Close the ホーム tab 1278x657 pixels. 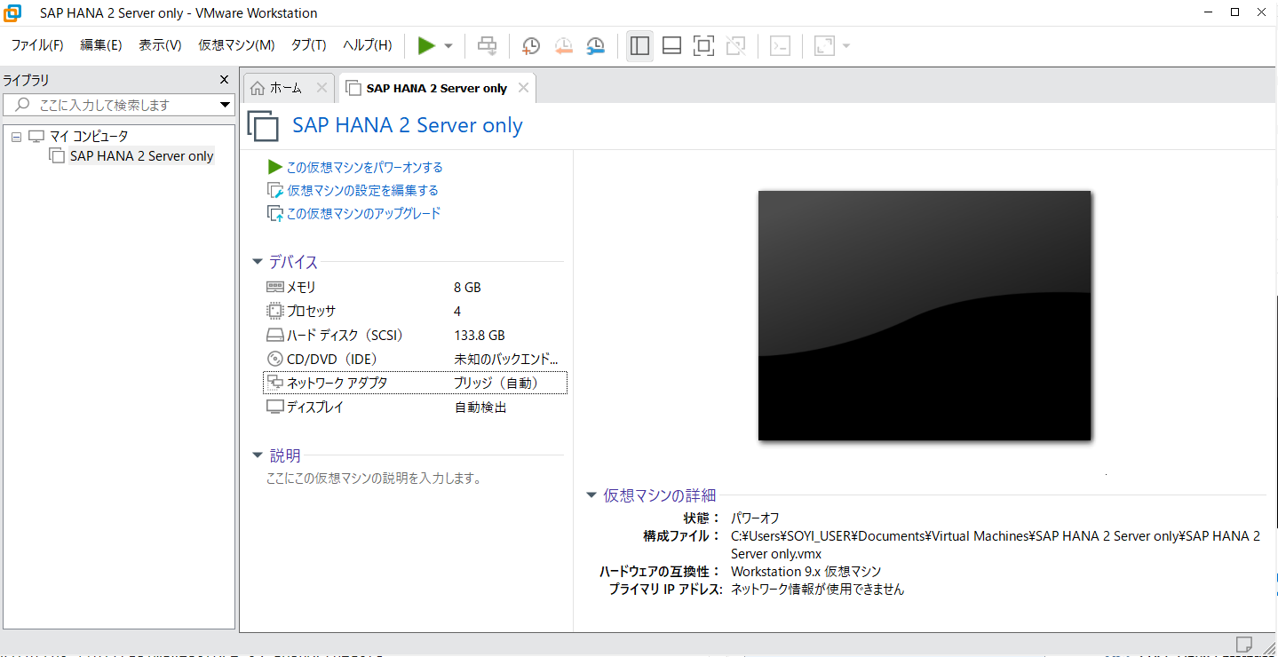[321, 88]
